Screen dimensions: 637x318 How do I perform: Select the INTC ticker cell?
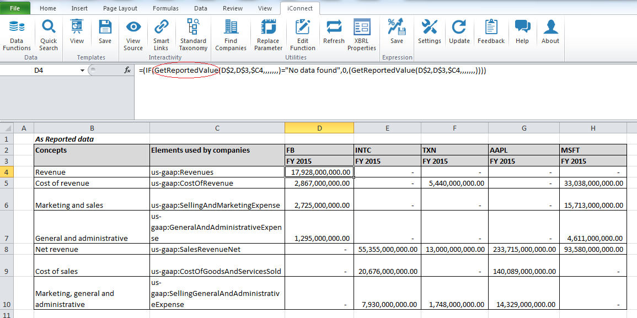pos(388,150)
